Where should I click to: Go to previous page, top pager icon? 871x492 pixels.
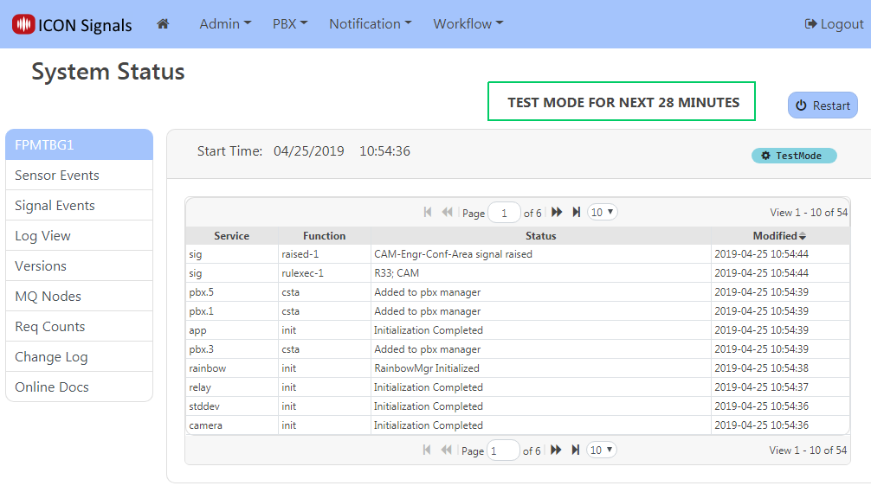coord(447,212)
